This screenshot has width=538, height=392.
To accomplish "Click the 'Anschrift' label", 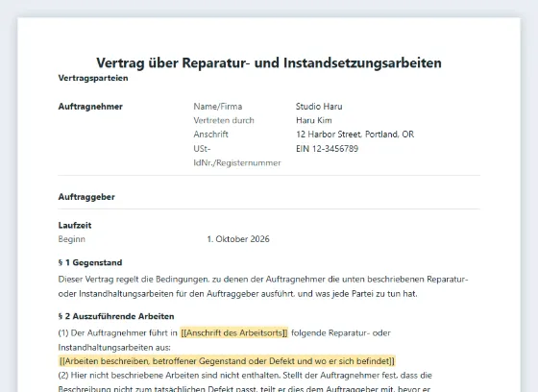I will pos(210,135).
